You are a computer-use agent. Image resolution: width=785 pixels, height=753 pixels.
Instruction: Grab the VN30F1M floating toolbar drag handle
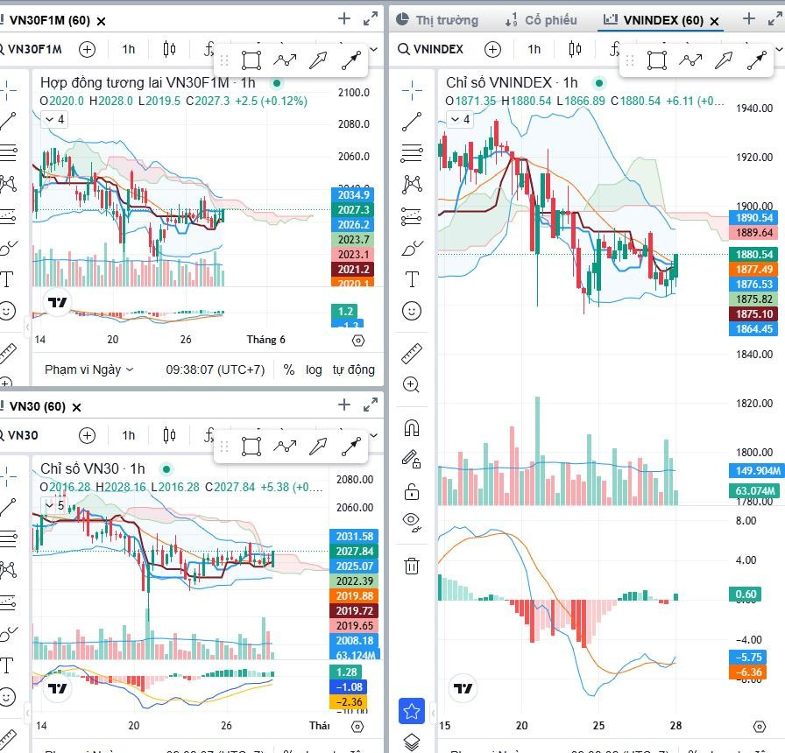(224, 60)
